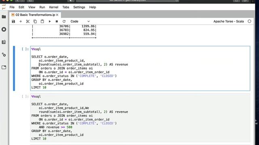Click the 36706 value in output
The image size is (259, 145).
(x=64, y=26)
